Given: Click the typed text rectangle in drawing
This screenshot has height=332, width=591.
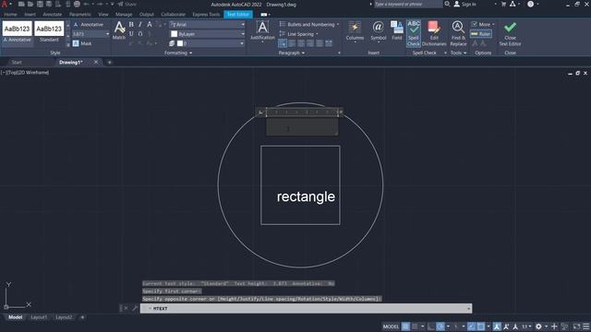Looking at the screenshot, I should click(x=306, y=196).
